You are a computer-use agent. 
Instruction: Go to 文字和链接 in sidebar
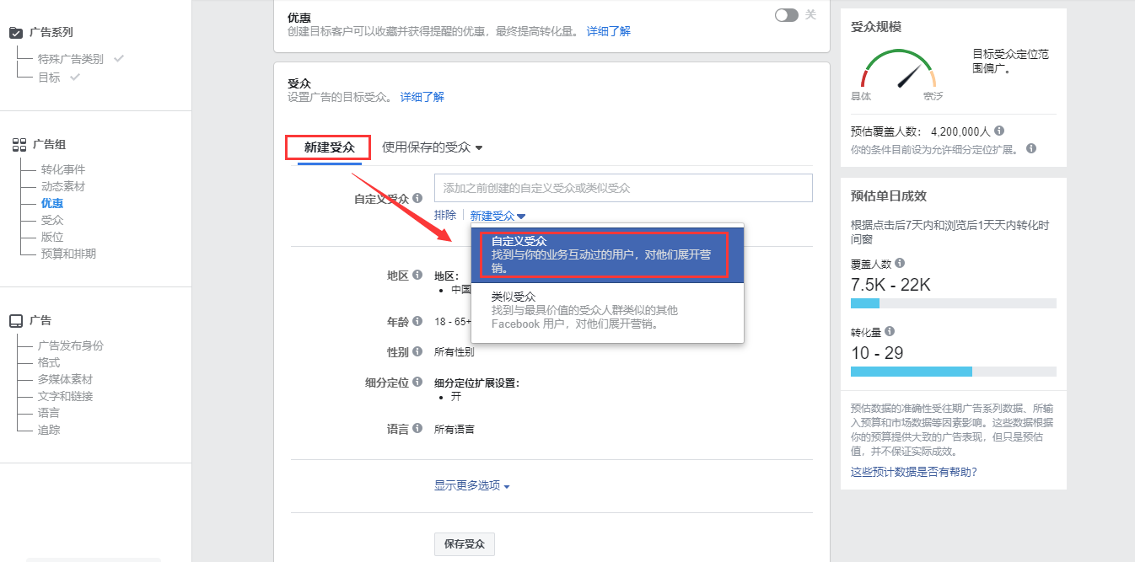pos(65,396)
